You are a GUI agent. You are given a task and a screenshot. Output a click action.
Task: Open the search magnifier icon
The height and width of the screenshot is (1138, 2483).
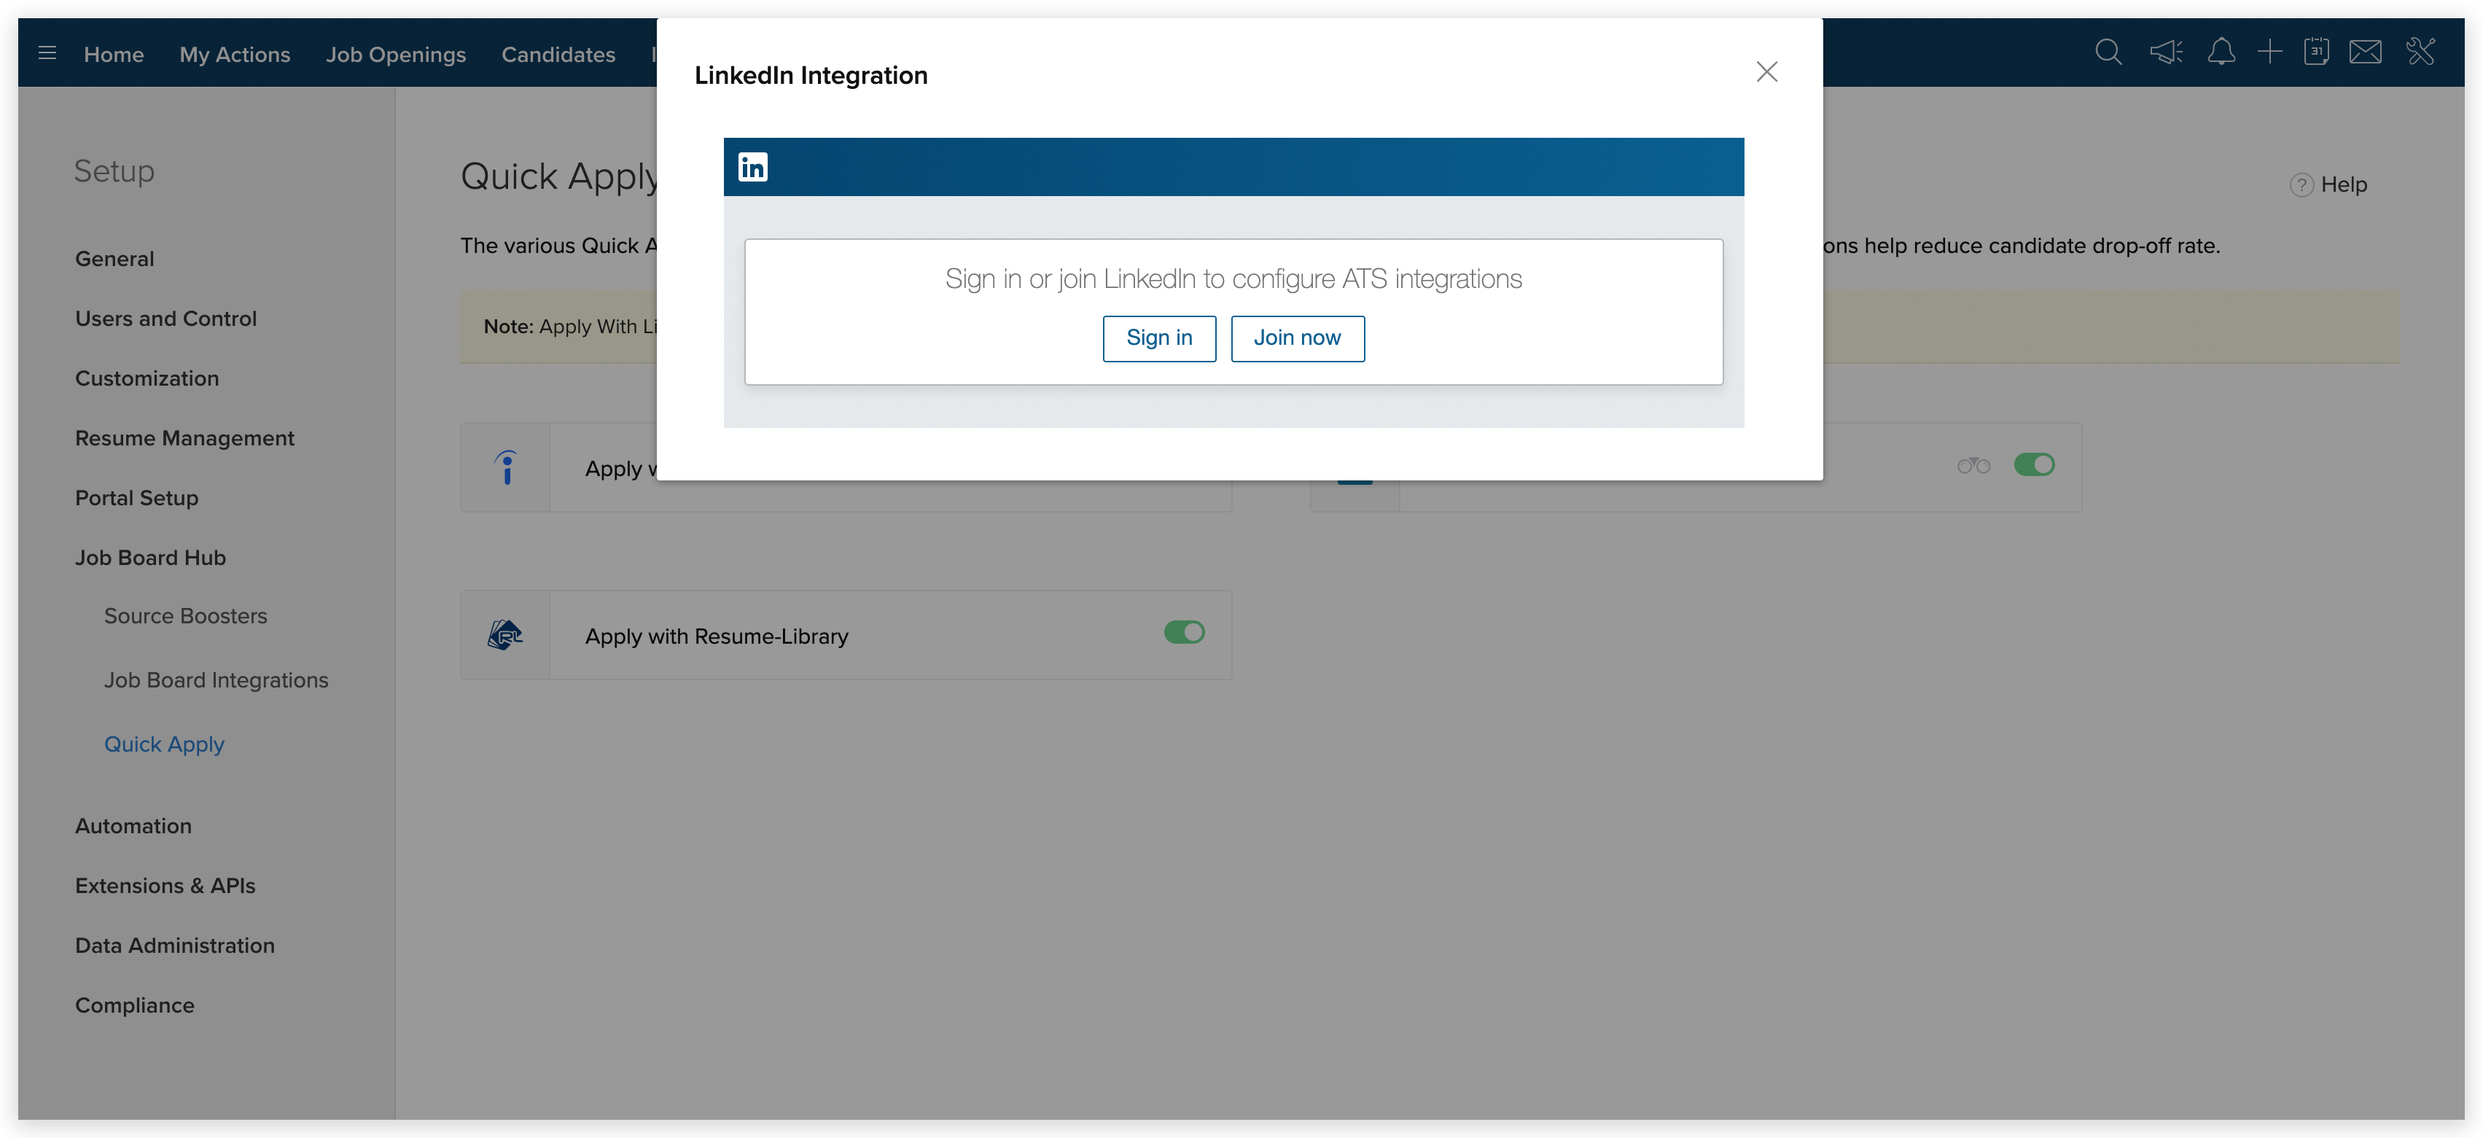tap(2108, 52)
